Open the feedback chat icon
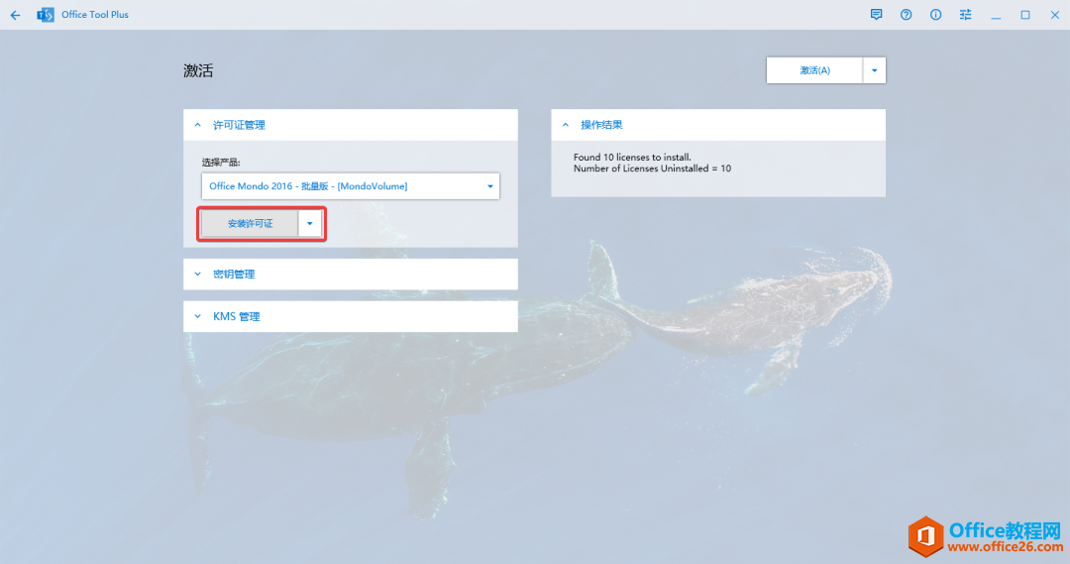This screenshot has height=564, width=1070. 876,14
